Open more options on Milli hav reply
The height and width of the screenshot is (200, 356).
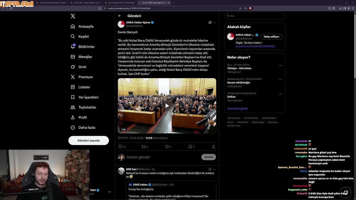(214, 169)
